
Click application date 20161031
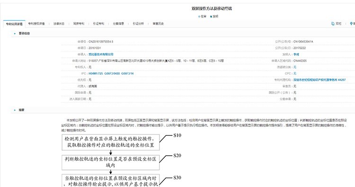(95, 48)
